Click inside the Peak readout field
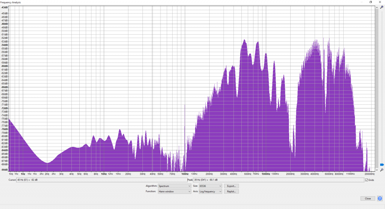The height and width of the screenshot is (209, 385). pos(278,180)
